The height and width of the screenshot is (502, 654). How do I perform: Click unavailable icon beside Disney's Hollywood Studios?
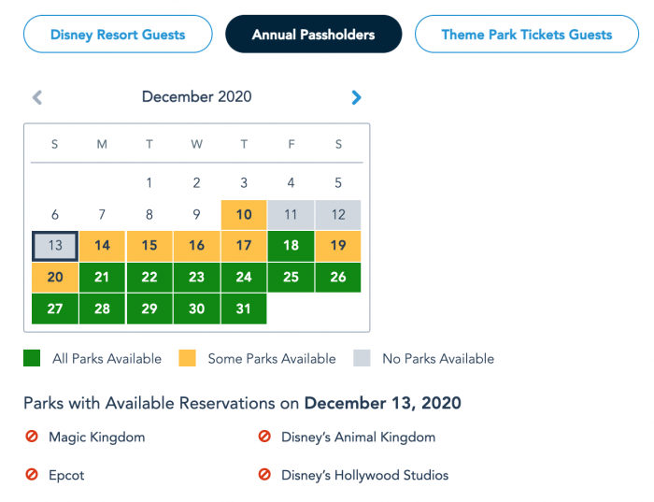click(264, 475)
